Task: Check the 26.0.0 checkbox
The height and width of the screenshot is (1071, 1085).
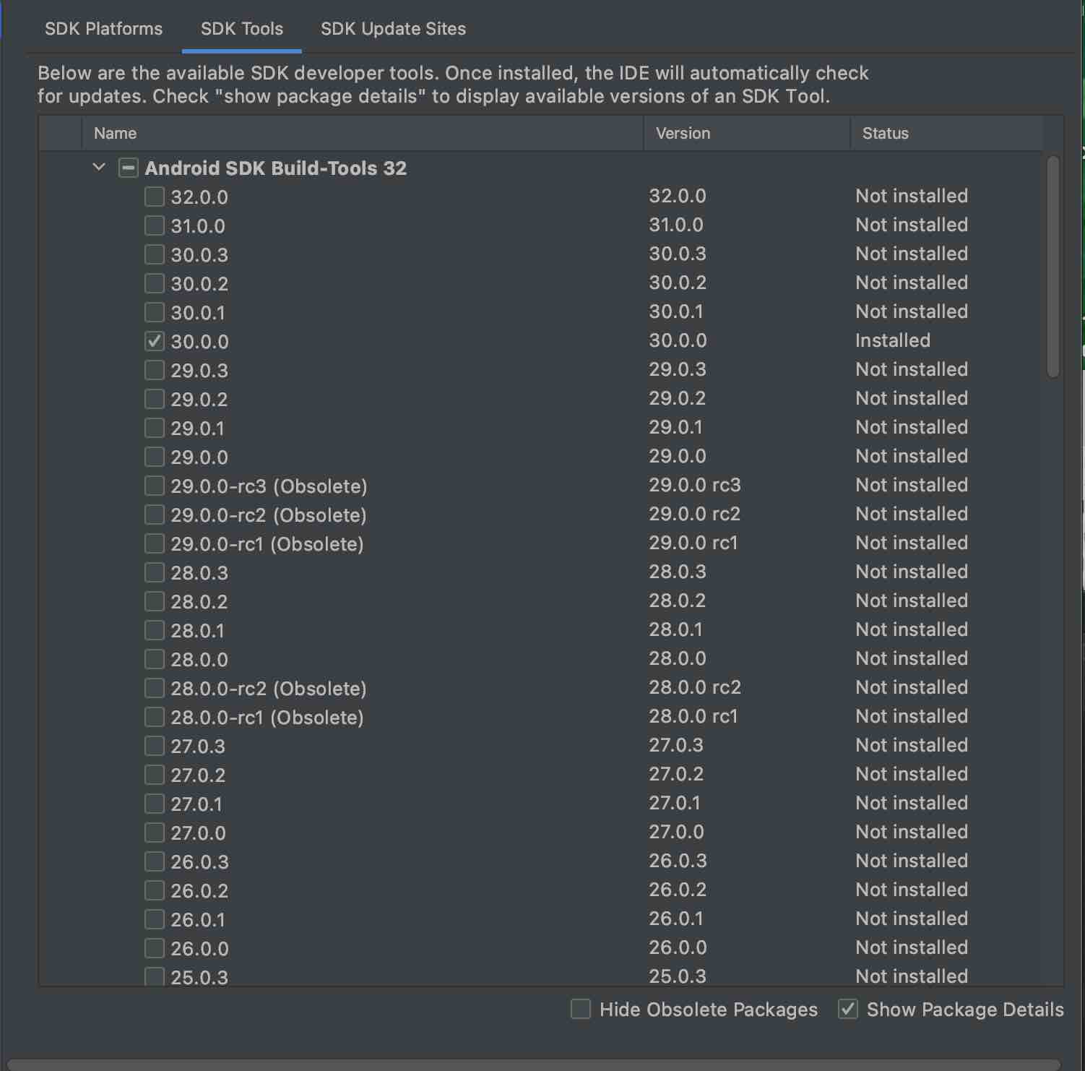Action: coord(154,948)
